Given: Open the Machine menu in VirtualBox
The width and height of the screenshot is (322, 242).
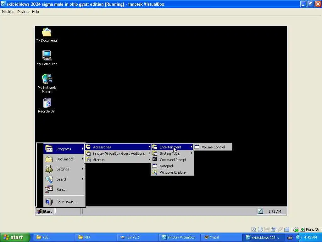Looking at the screenshot, I should pos(8,12).
